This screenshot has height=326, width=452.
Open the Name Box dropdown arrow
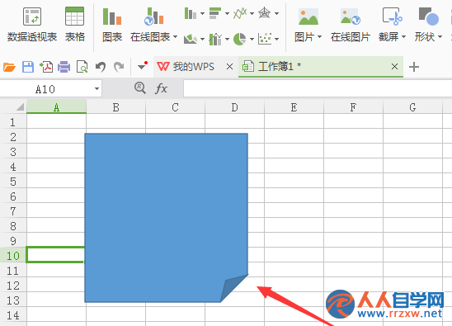[x=97, y=89]
